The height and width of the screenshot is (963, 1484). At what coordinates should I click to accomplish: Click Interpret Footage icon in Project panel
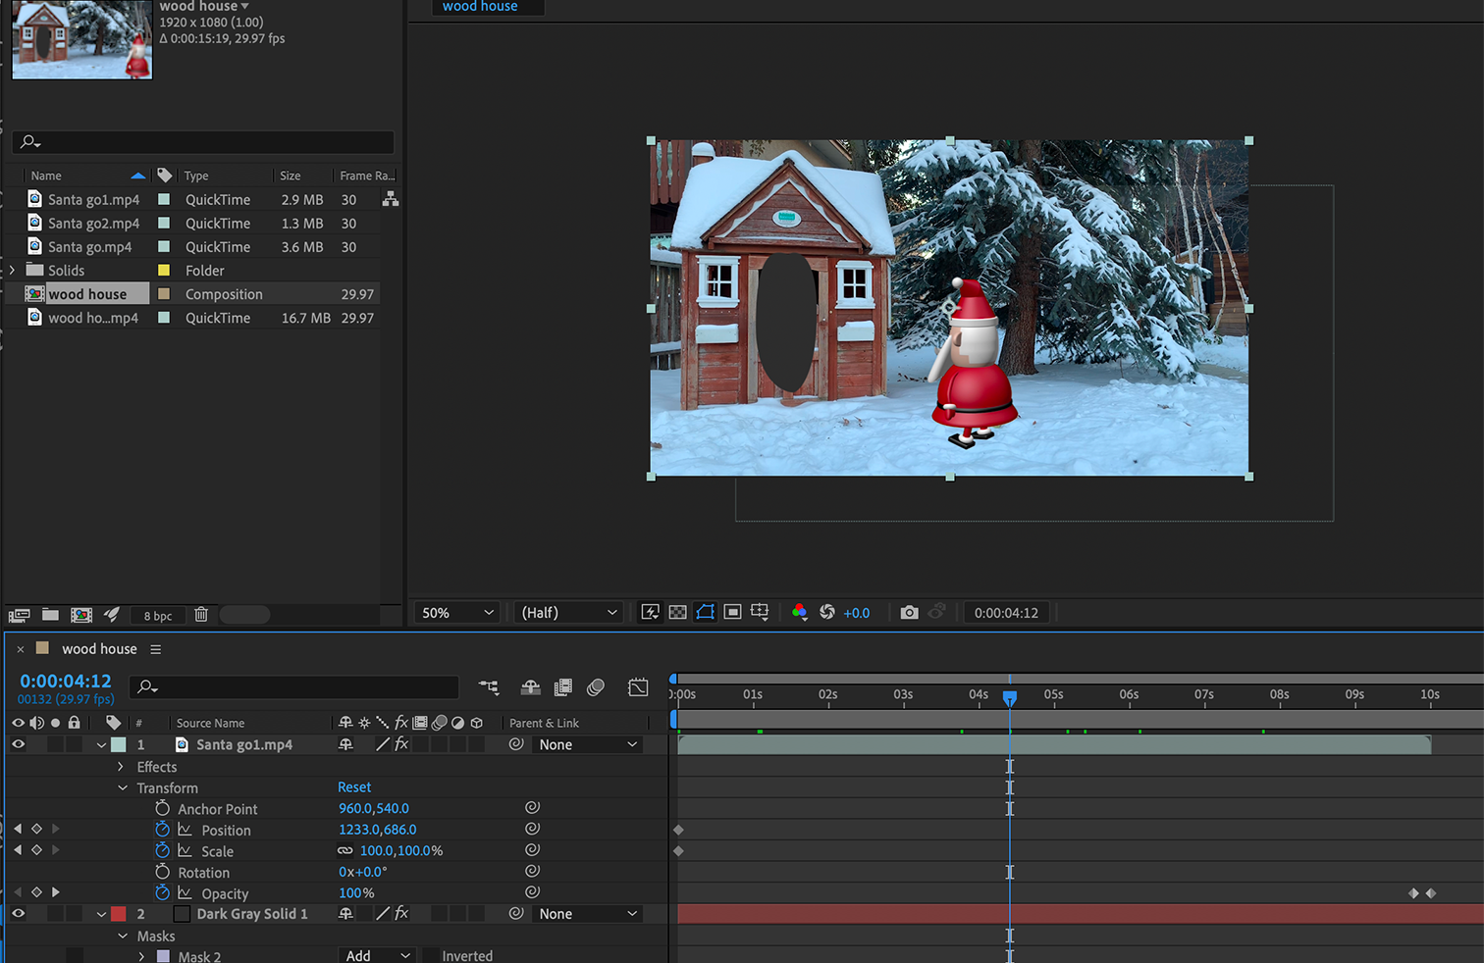(19, 615)
